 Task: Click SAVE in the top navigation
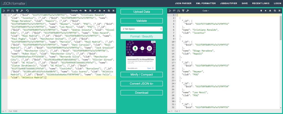tap(245, 3)
